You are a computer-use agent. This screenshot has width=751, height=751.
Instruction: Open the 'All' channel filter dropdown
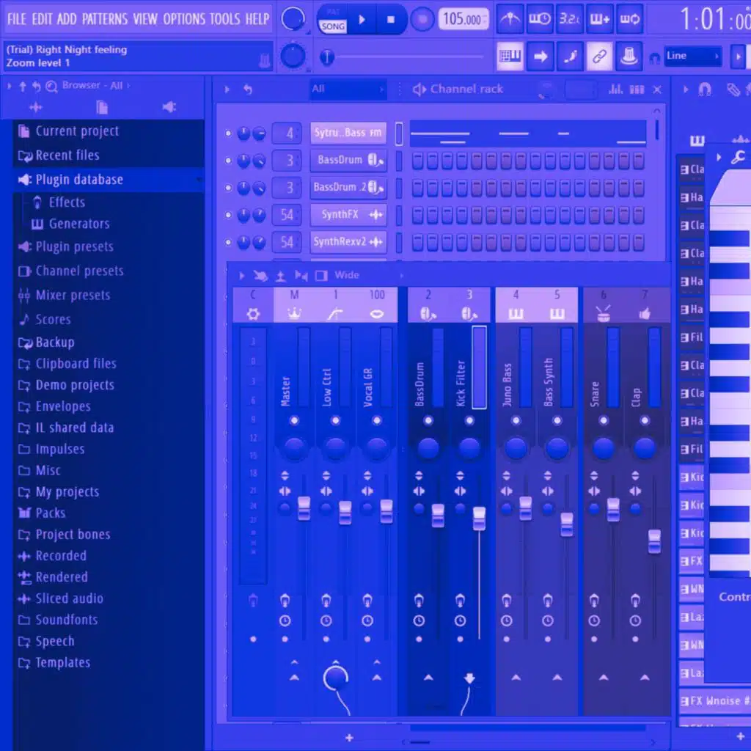(348, 89)
